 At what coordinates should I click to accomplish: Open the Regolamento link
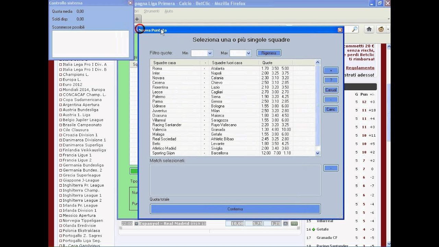[x=360, y=68]
